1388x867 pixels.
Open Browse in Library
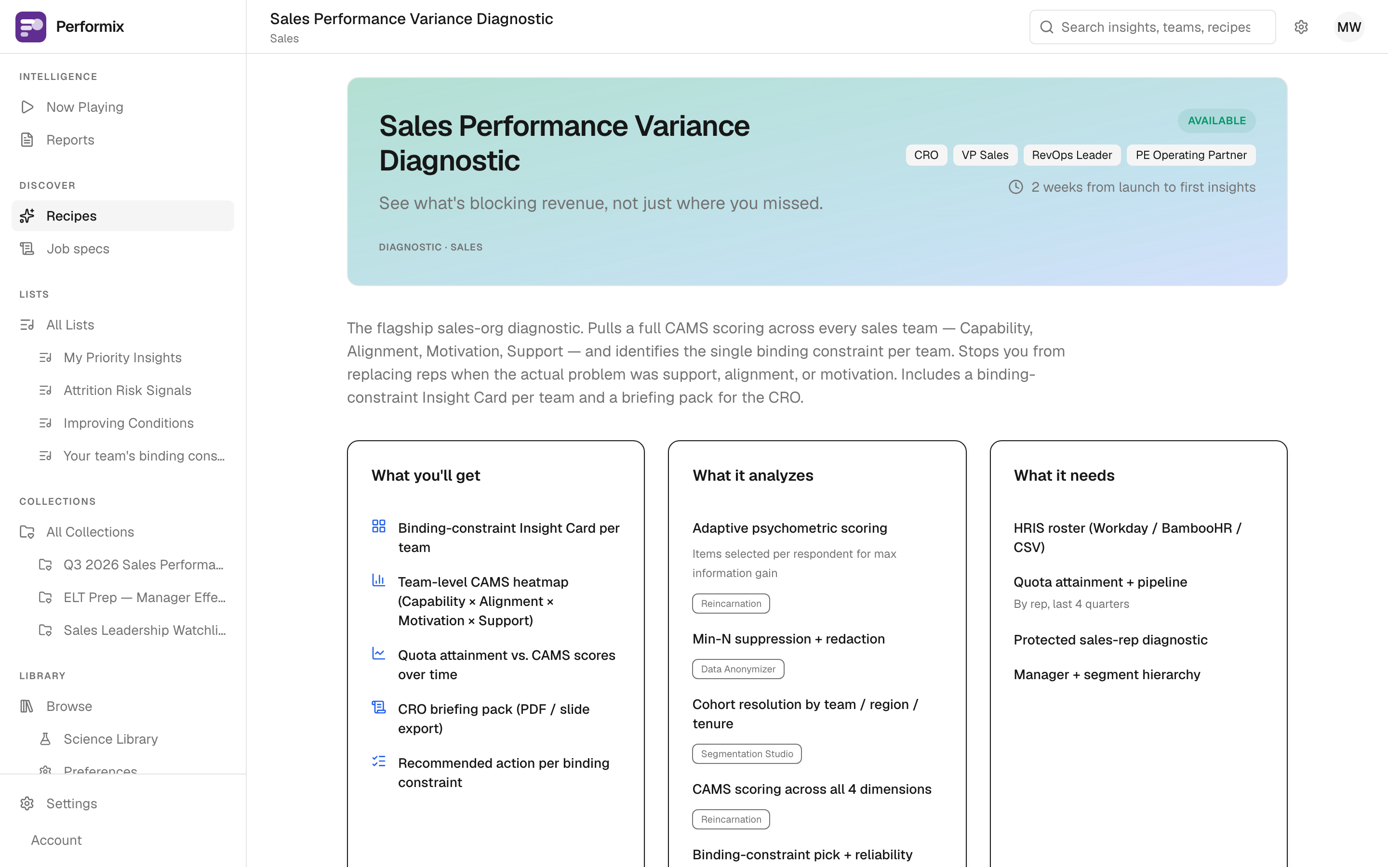tap(123, 706)
